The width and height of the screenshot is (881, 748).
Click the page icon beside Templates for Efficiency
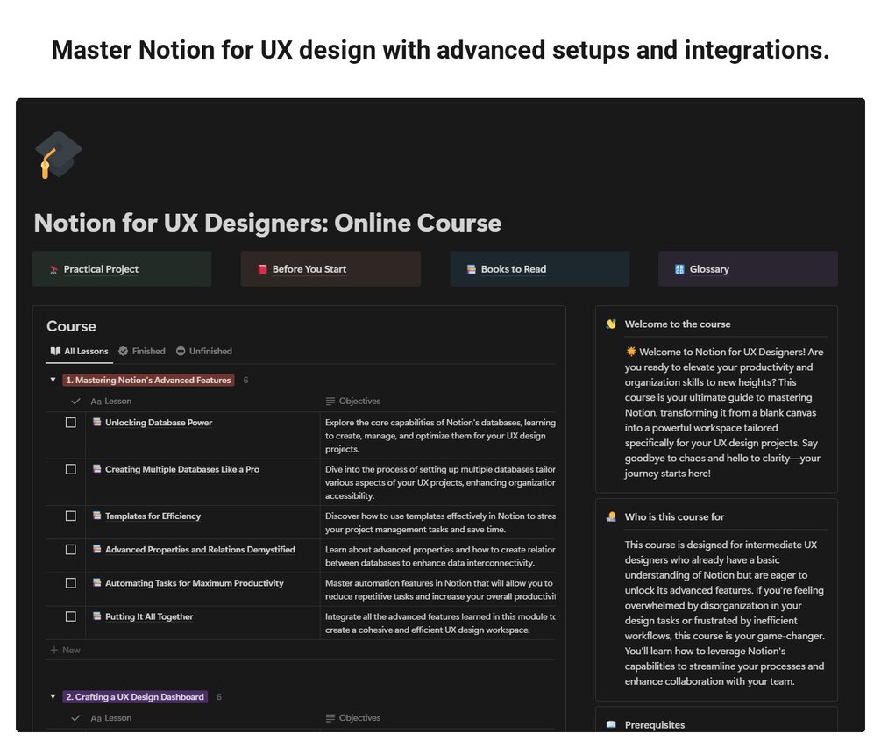point(96,516)
